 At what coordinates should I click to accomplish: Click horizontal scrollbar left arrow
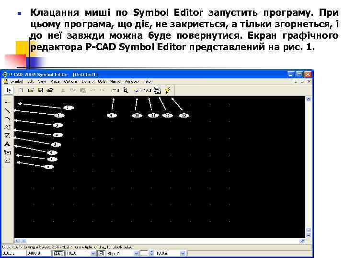coord(17,241)
